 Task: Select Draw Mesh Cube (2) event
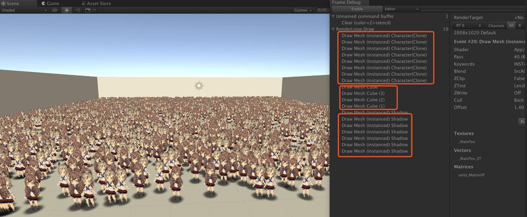[x=363, y=99]
